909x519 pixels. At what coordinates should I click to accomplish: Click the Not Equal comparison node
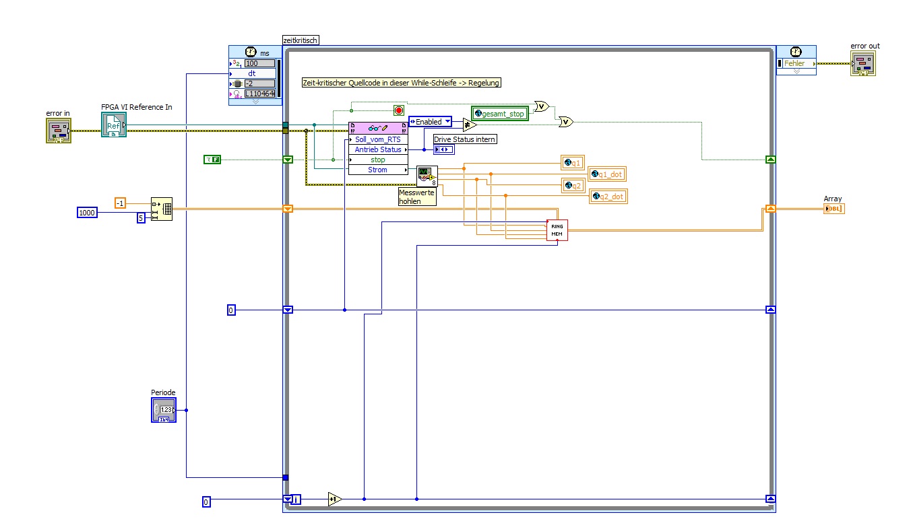[x=470, y=125]
